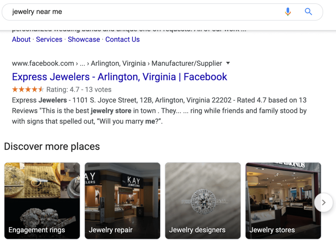Open the About link

click(x=21, y=39)
